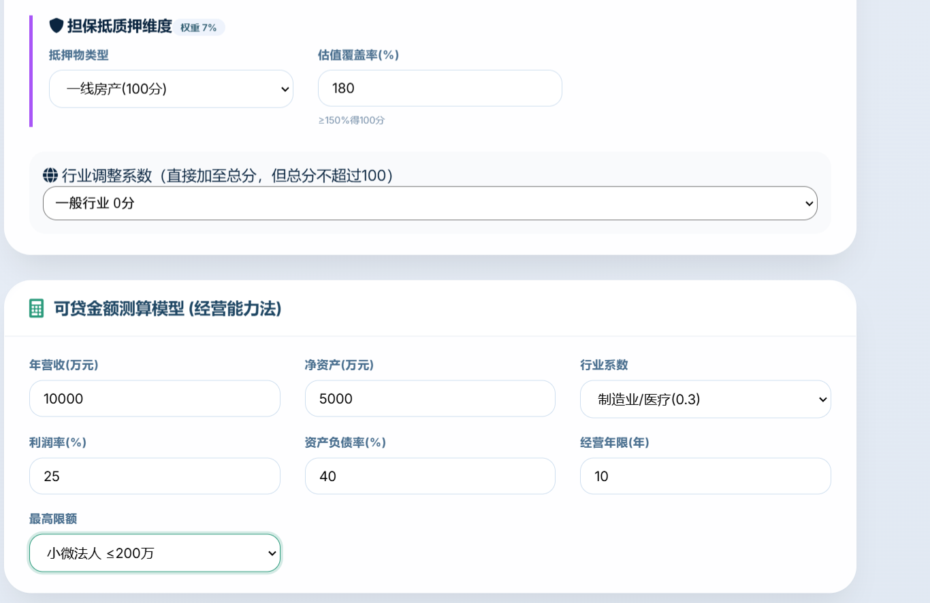Click the shield icon beside 担保抵质押维度
Screen dimensions: 930x603
[x=57, y=26]
